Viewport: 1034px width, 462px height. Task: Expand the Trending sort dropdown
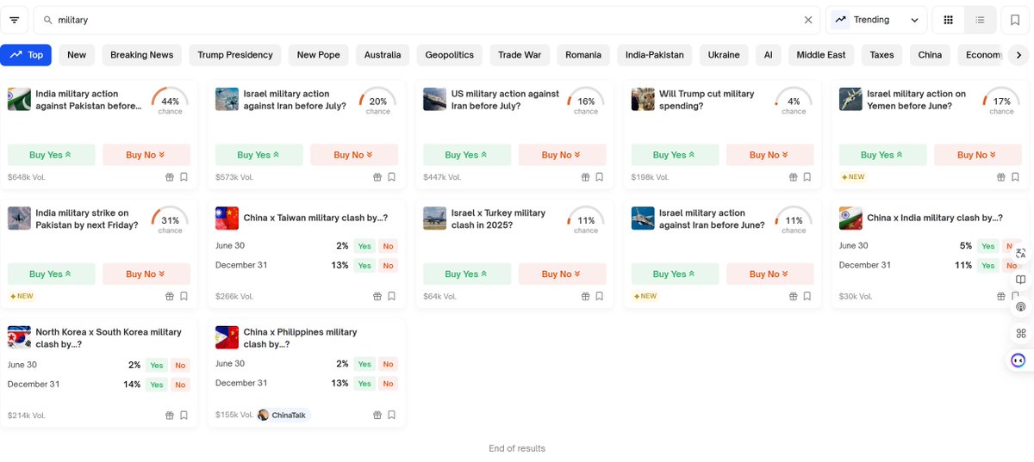tap(875, 20)
